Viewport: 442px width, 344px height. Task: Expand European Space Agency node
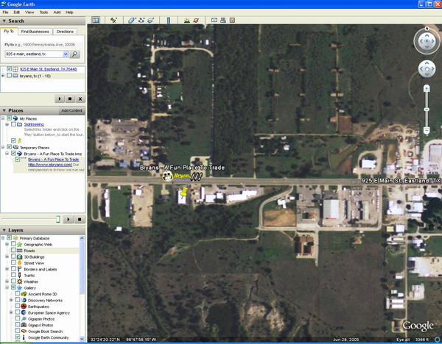pos(11,312)
